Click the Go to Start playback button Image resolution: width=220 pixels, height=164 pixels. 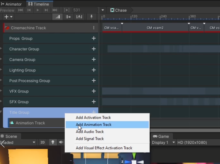tap(20, 10)
